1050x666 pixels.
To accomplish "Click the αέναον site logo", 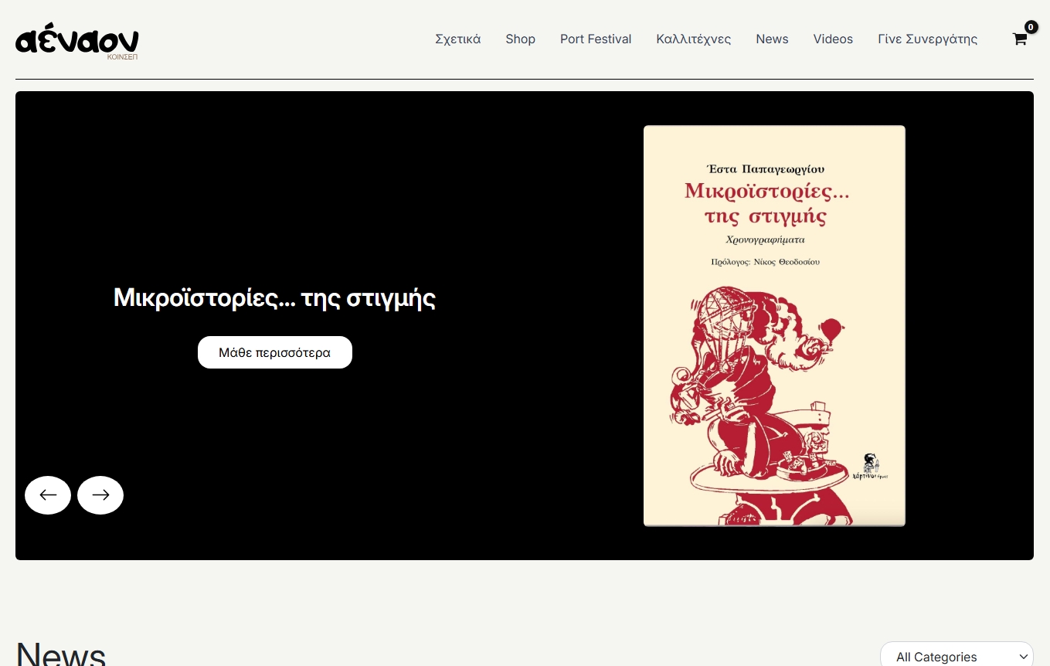I will [77, 42].
